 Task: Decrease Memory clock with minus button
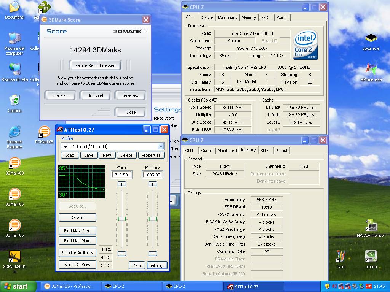point(152,254)
